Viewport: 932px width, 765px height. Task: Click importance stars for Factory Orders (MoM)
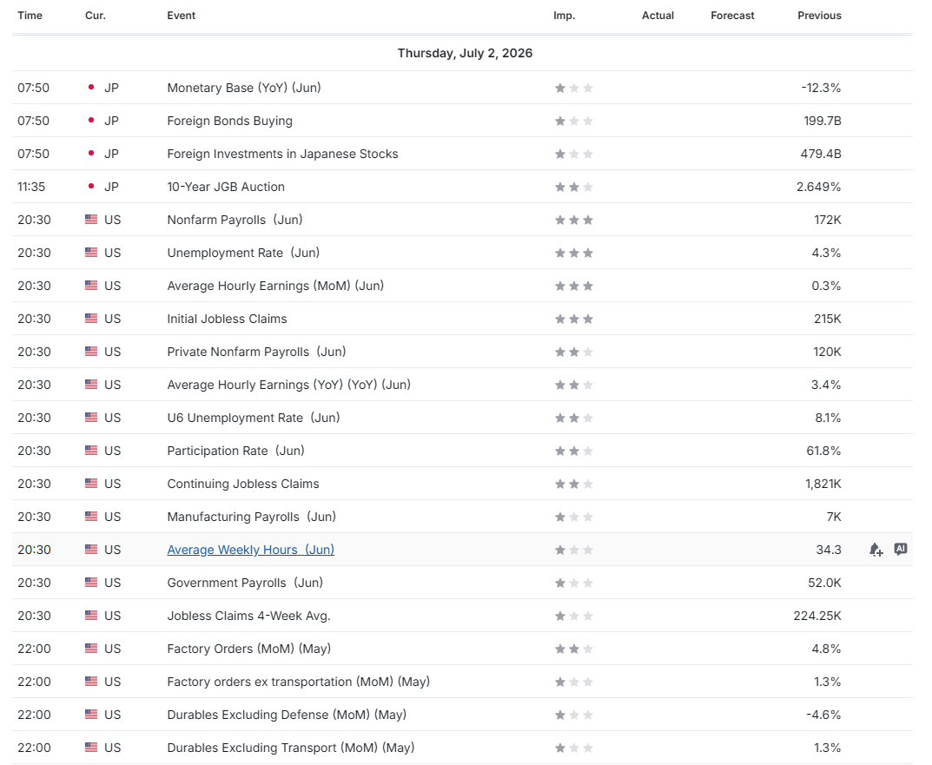pos(573,649)
